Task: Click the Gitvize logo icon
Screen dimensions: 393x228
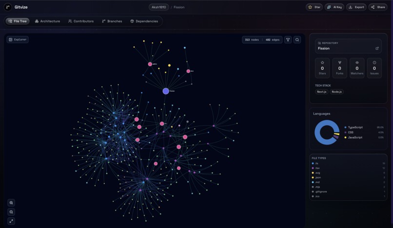Action: click(8, 7)
